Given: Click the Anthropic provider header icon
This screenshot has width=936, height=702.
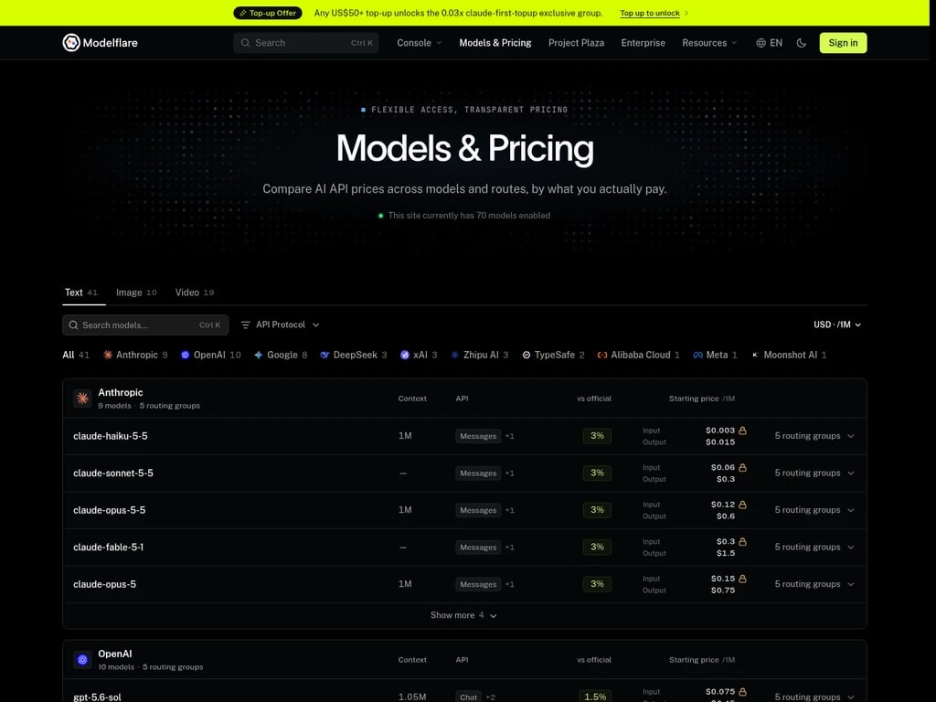Looking at the screenshot, I should 82,399.
